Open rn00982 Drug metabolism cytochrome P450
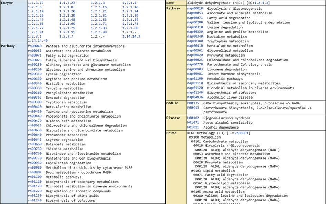Viewport: 326px width, 204px height. pos(34,172)
